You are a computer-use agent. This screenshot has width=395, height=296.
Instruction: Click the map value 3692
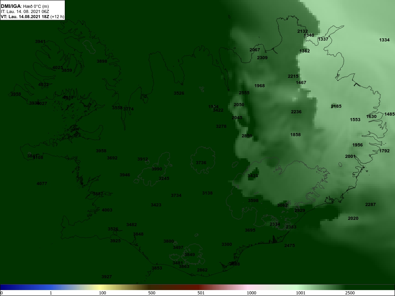coord(112,158)
